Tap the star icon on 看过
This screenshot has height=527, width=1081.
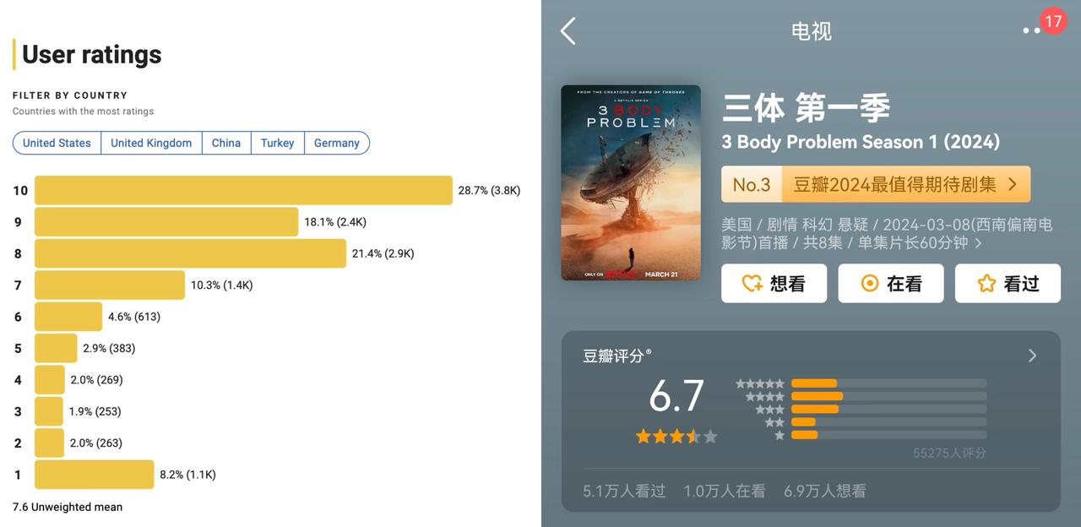[986, 284]
